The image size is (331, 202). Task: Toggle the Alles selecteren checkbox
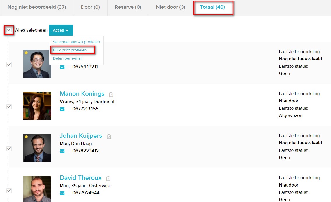point(9,30)
